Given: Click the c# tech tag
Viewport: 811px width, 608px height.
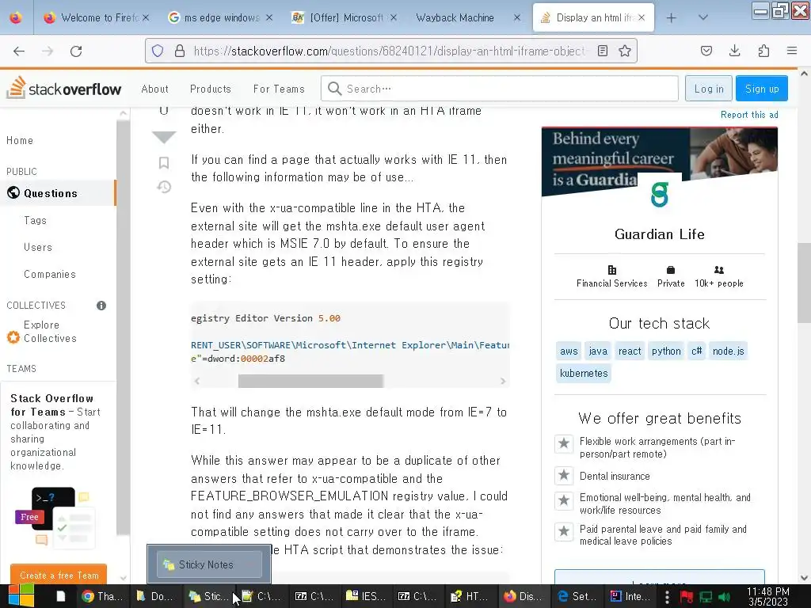Looking at the screenshot, I should coord(697,351).
